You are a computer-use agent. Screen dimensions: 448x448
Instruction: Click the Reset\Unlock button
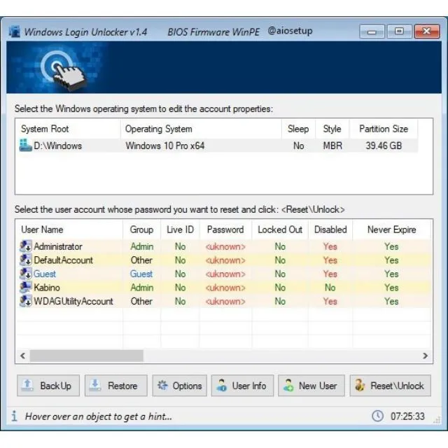(x=391, y=386)
